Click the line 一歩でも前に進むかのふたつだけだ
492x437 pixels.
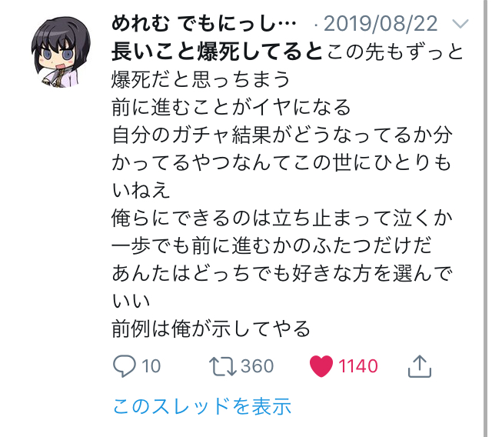pos(271,246)
